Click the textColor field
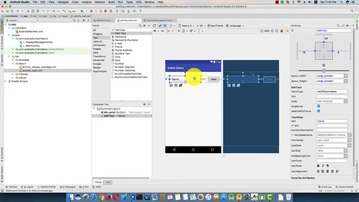The image size is (359, 202). (x=332, y=161)
